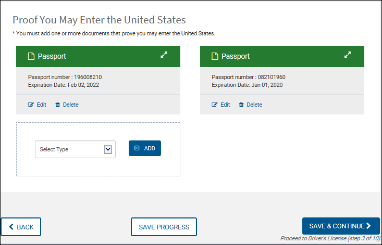Click the pencil icon for passport 082101960
This screenshot has height=245, width=382.
(x=215, y=105)
